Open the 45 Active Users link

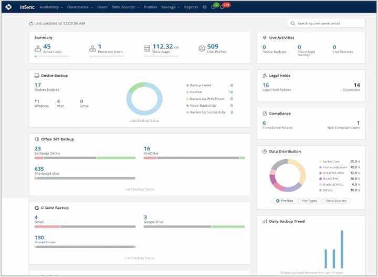(47, 46)
